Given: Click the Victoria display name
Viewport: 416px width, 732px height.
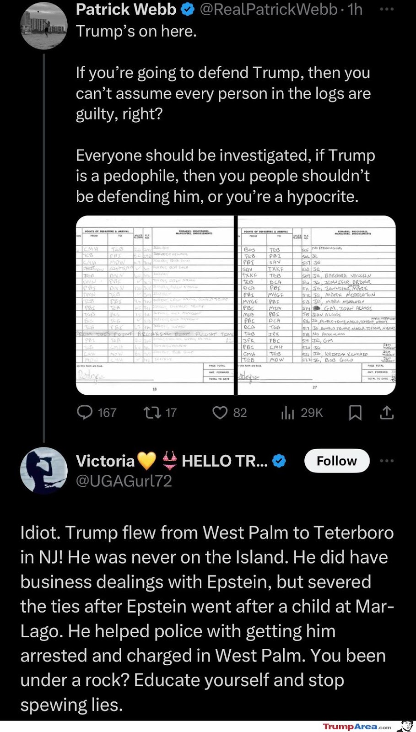Looking at the screenshot, I should tap(105, 461).
